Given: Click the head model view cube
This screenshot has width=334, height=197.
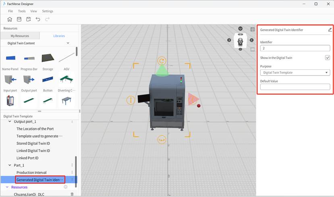Looking at the screenshot, I should (240, 41).
